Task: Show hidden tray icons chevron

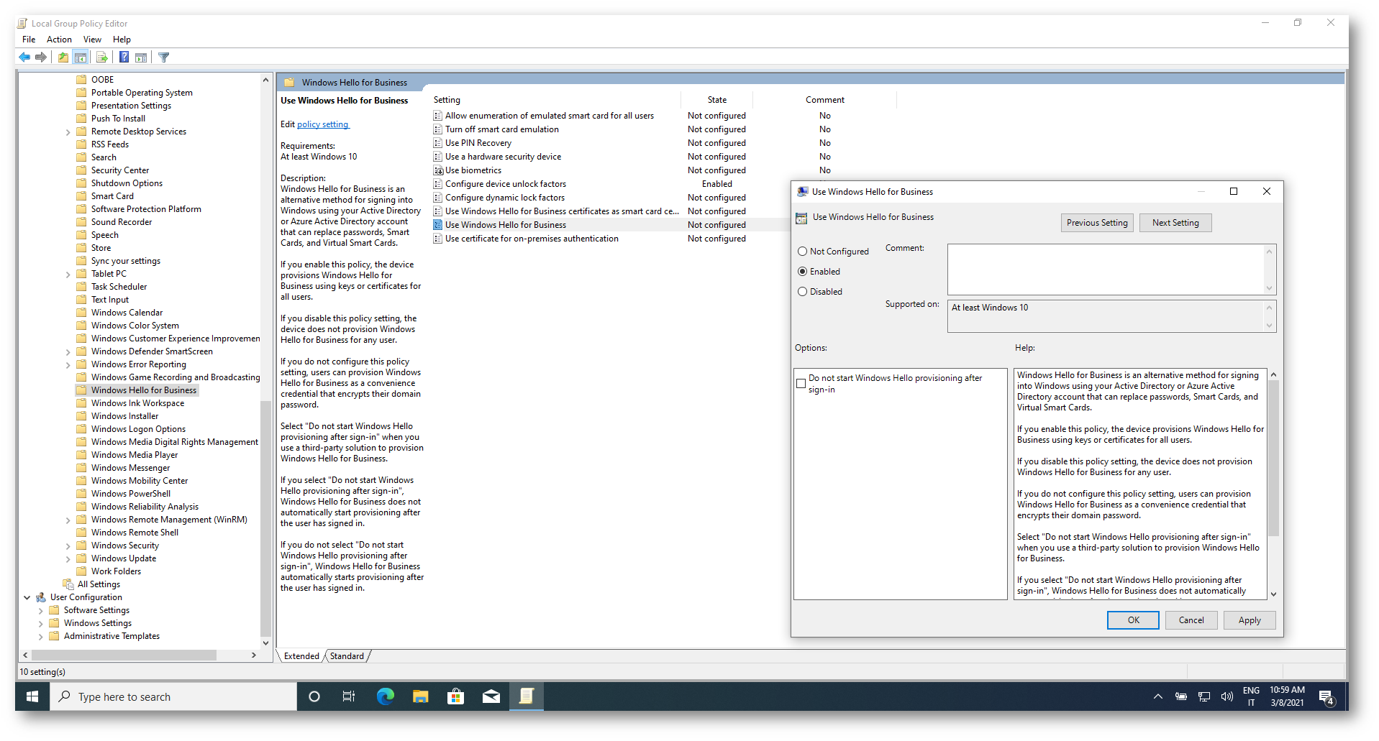Action: [x=1158, y=696]
